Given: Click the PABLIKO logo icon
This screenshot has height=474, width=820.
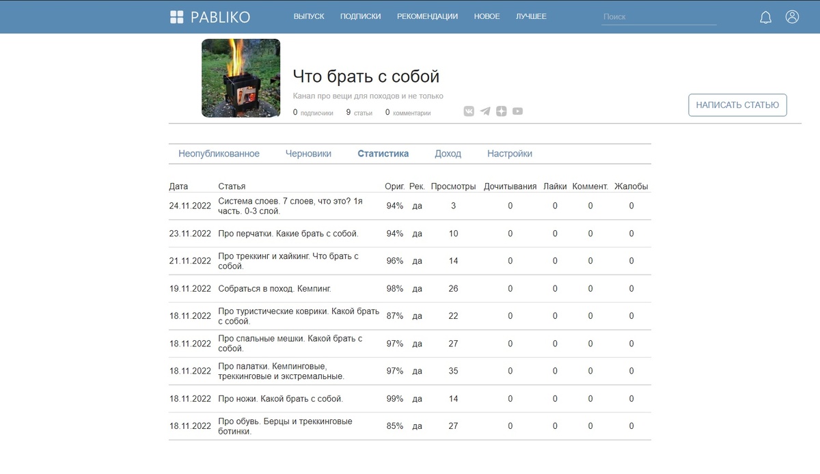Looking at the screenshot, I should click(x=177, y=17).
